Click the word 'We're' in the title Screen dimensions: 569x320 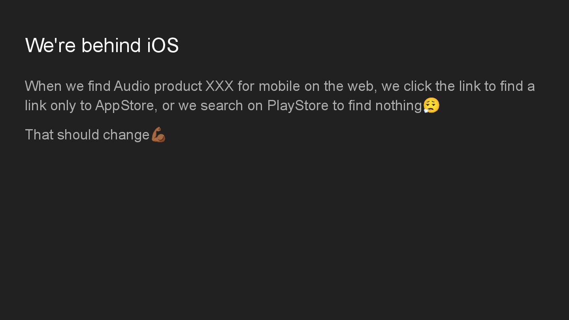tap(50, 45)
